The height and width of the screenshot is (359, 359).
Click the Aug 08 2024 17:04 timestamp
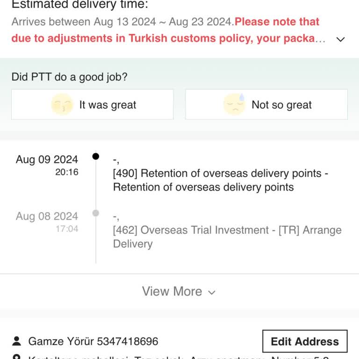coord(66,229)
